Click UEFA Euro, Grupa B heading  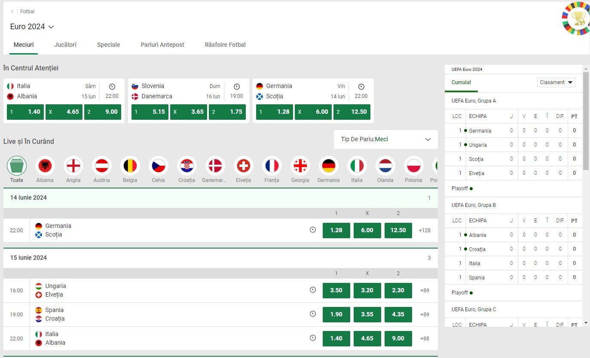(x=474, y=205)
